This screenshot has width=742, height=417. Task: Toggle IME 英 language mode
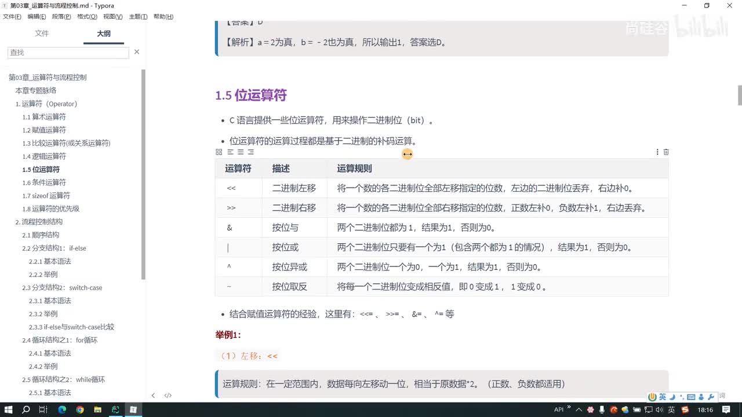(x=662, y=397)
